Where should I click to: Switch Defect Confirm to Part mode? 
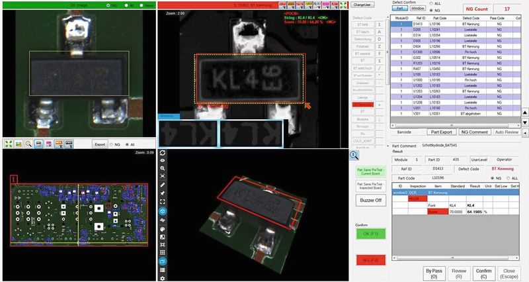(400, 8)
